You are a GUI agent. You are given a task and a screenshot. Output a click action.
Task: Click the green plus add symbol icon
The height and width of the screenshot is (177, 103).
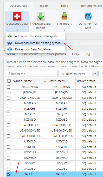tap(10, 36)
